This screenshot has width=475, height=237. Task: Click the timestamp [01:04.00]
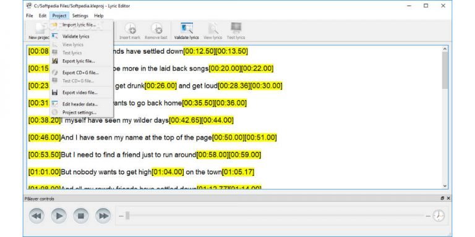pos(168,172)
